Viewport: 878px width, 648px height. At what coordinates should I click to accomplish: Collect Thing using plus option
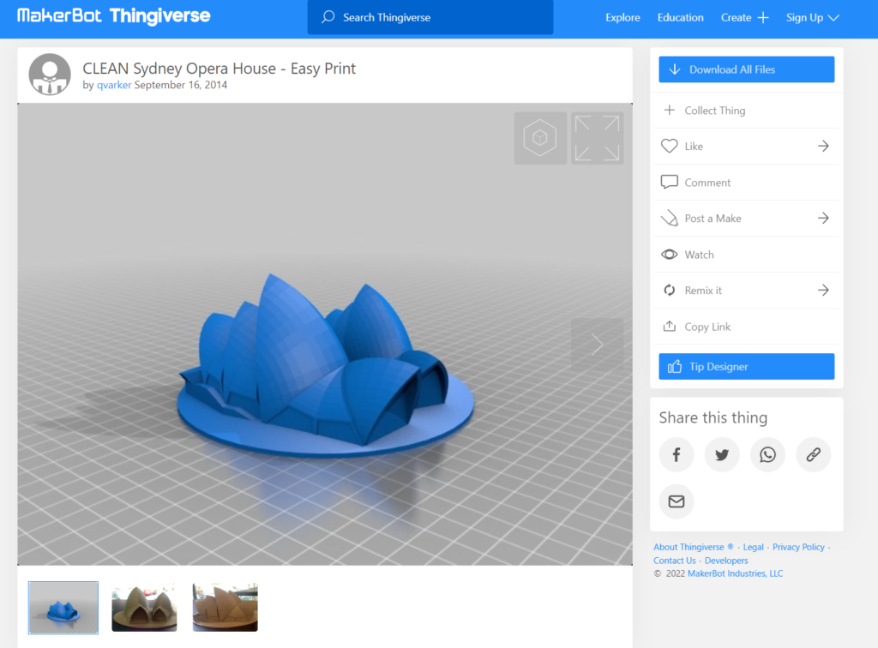click(x=670, y=111)
